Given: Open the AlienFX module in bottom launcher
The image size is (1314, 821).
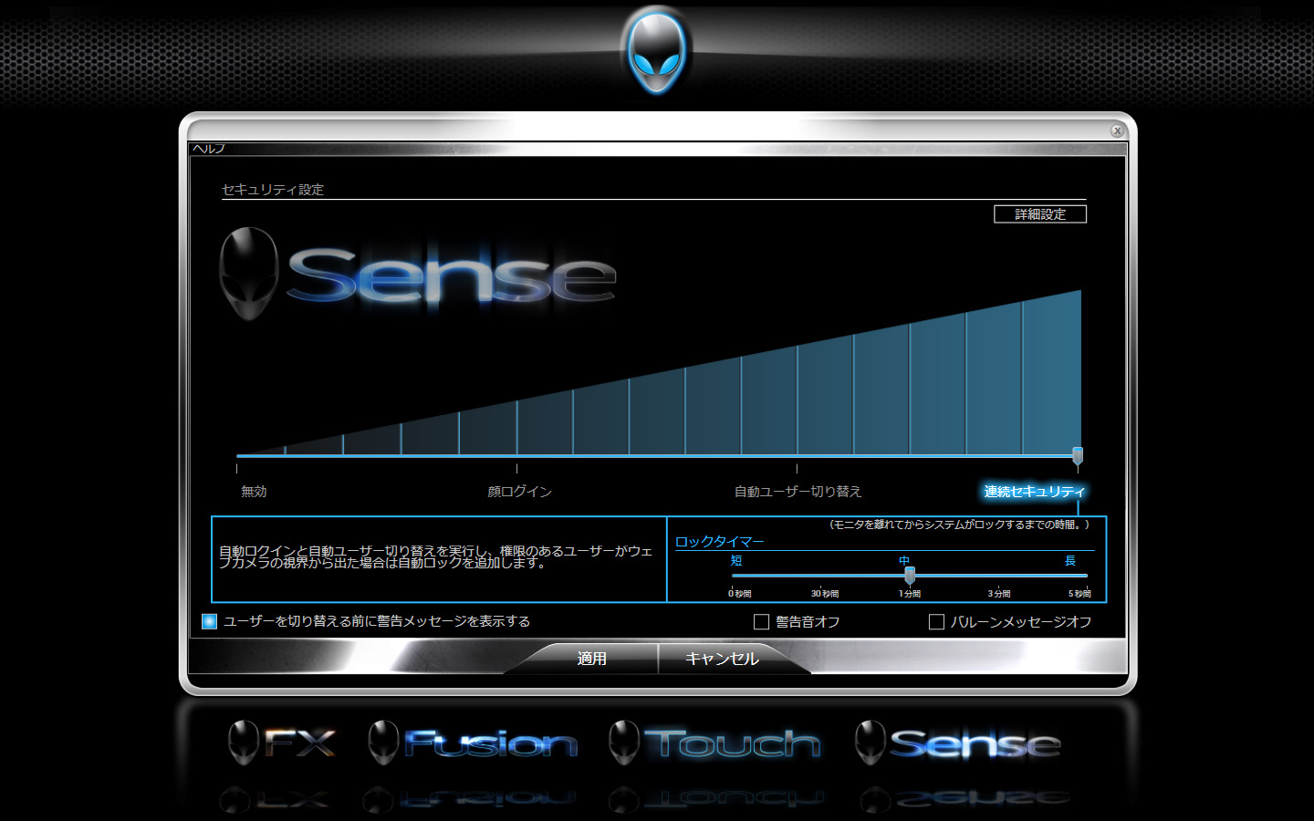Looking at the screenshot, I should 283,743.
